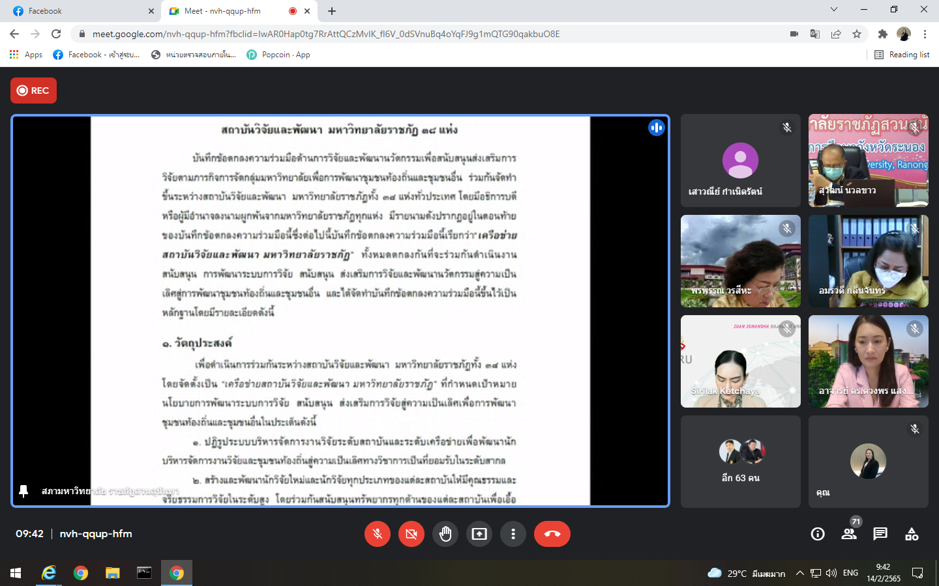Click the Present now screen share icon
The image size is (939, 586).
tap(479, 534)
